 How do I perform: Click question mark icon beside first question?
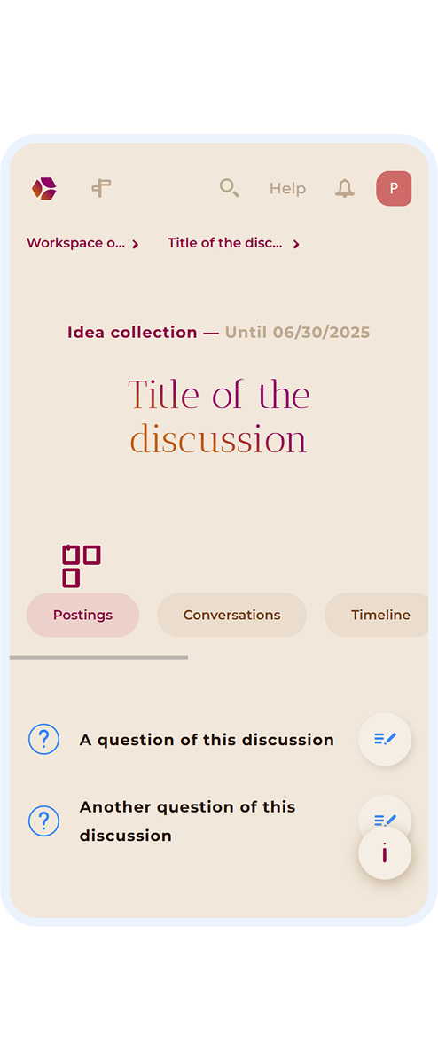click(44, 740)
